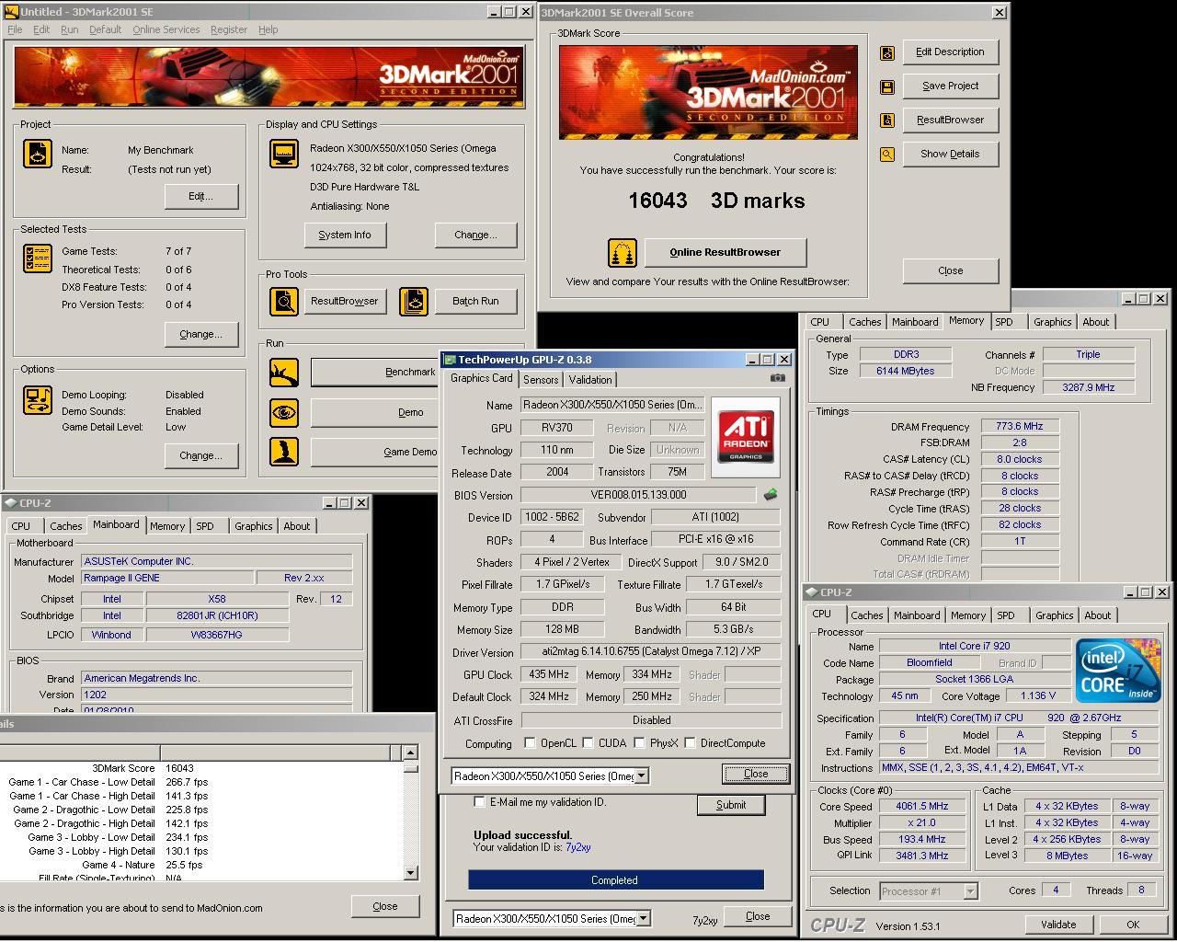Click the CPU-Z Mainboard window title icon
This screenshot has width=1177, height=942.
pyautogui.click(x=10, y=503)
